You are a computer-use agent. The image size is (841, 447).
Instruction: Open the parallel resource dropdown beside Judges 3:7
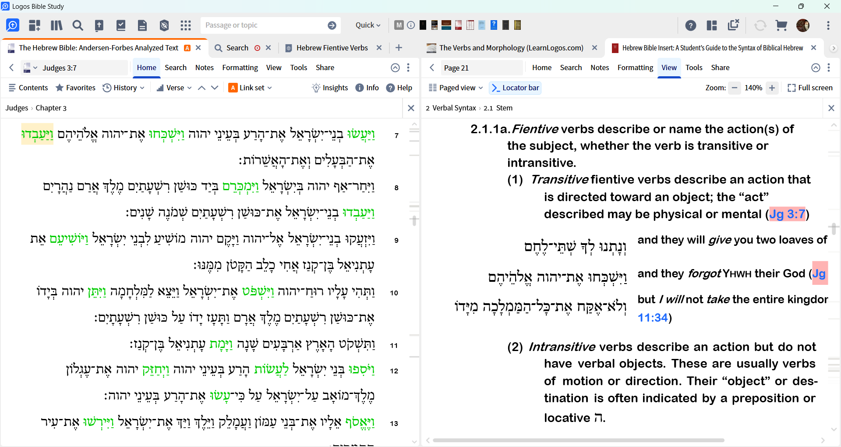[x=30, y=67]
